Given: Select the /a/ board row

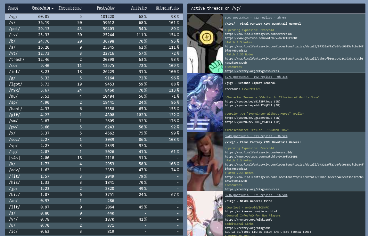Looking at the screenshot, I should click(94, 47).
